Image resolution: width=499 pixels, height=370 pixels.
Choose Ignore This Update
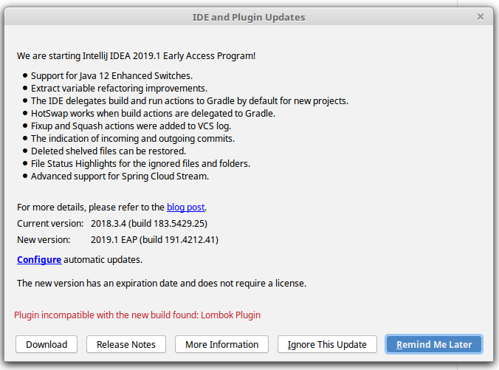[x=327, y=344]
